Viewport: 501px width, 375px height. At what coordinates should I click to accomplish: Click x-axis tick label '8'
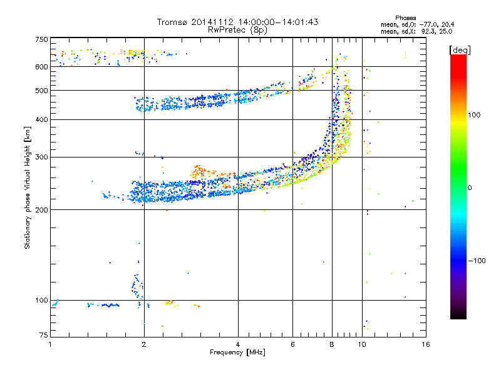[x=332, y=344]
